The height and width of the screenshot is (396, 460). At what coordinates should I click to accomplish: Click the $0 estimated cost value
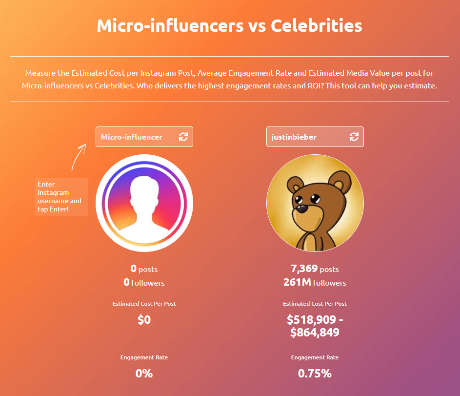coord(144,320)
